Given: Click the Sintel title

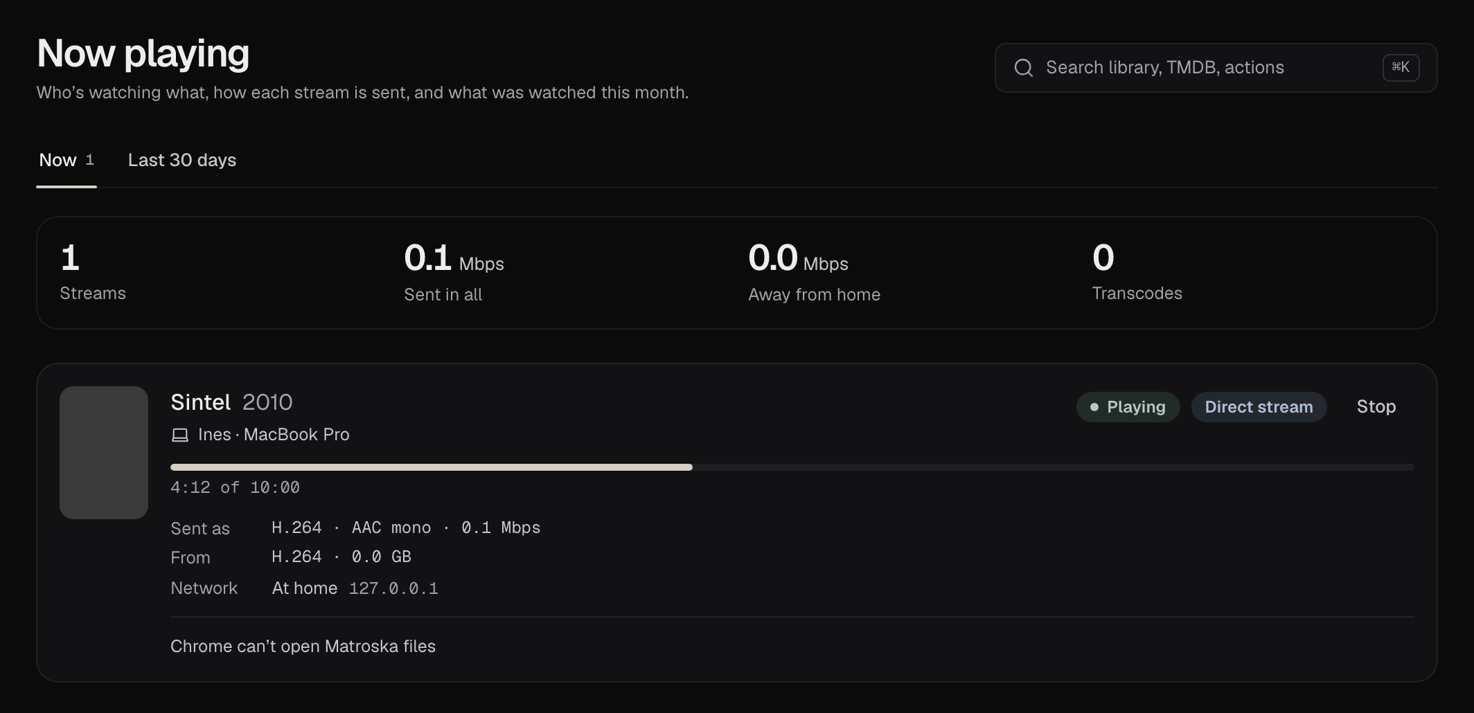Looking at the screenshot, I should tap(200, 402).
